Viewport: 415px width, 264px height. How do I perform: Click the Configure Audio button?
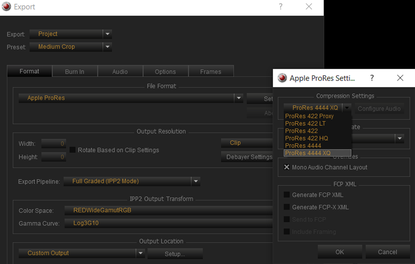tap(379, 109)
